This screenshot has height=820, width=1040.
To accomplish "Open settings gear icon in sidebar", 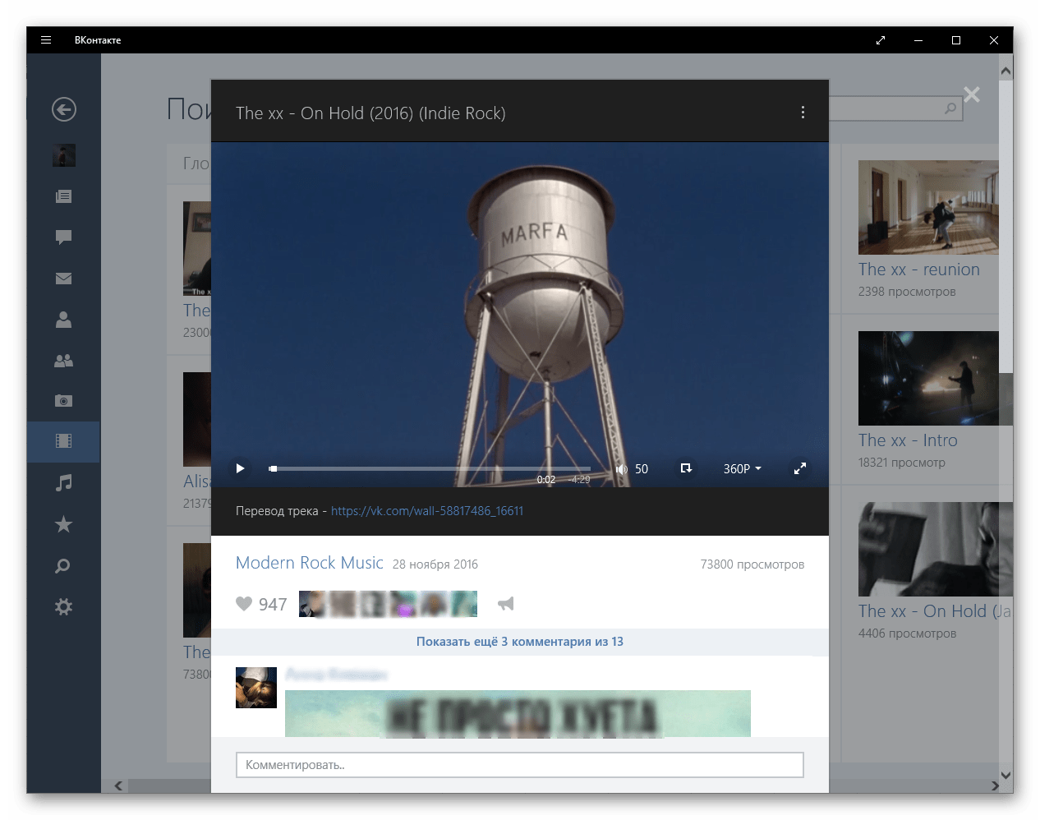I will click(x=64, y=606).
